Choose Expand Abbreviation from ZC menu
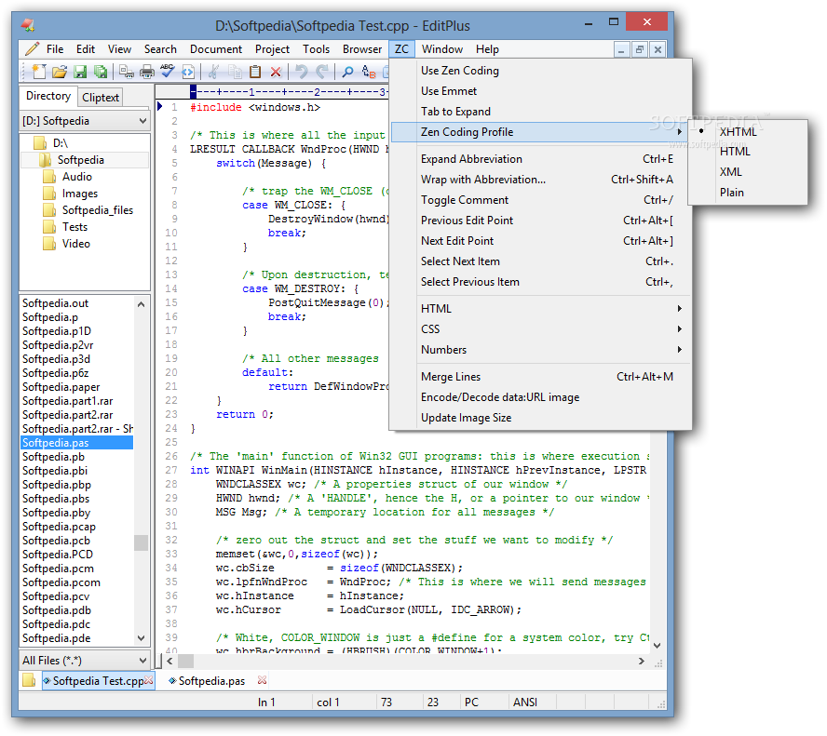Screen dimensions: 827x736 click(x=540, y=159)
